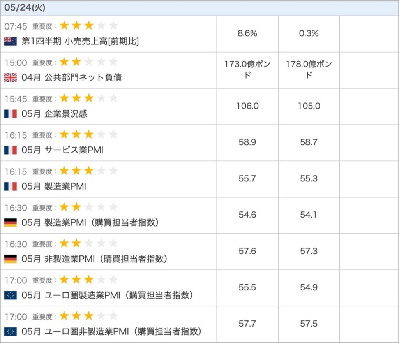Click the France flag beside サービス業PMI
399x343 pixels.
(x=11, y=150)
